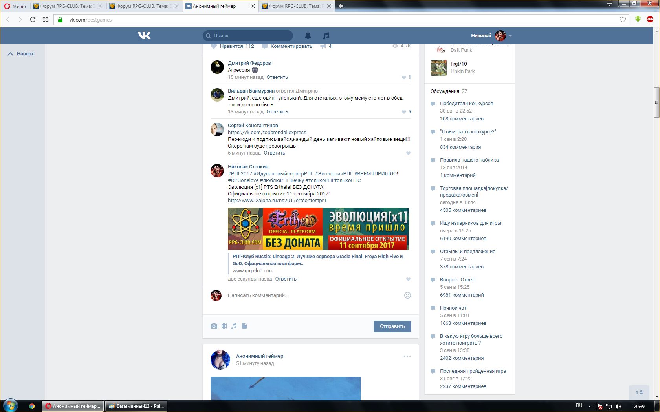The image size is (660, 412).
Task: Open Анонимный геймер post author link
Action: tap(260, 356)
